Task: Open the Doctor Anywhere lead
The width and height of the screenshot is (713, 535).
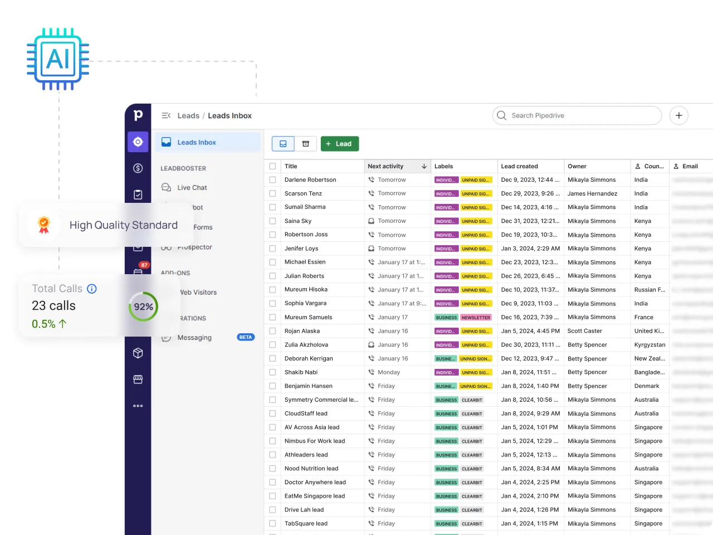Action: pyautogui.click(x=315, y=483)
